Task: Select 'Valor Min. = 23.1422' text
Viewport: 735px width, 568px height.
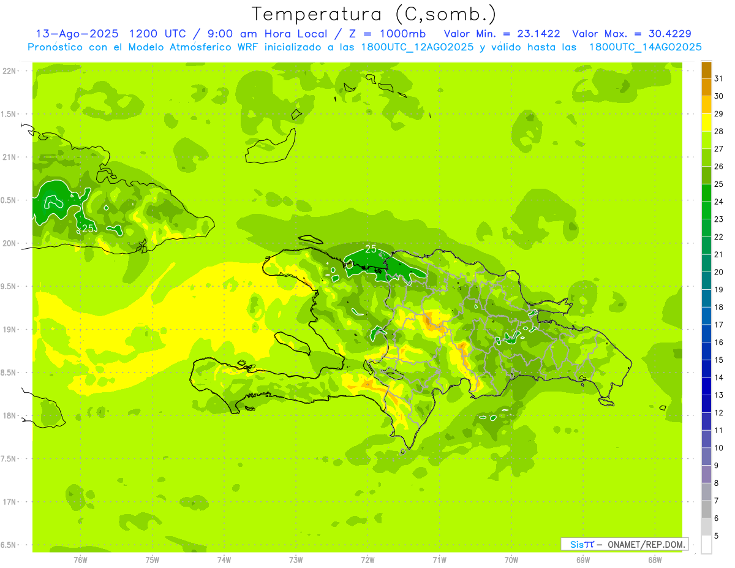Action: pyautogui.click(x=502, y=34)
